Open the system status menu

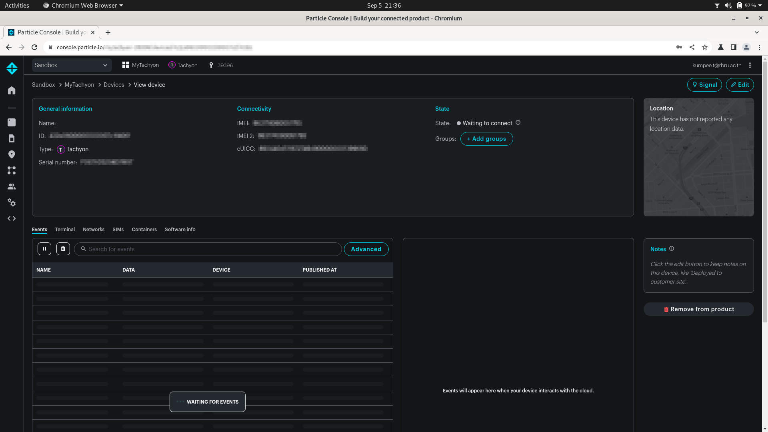(738, 5)
